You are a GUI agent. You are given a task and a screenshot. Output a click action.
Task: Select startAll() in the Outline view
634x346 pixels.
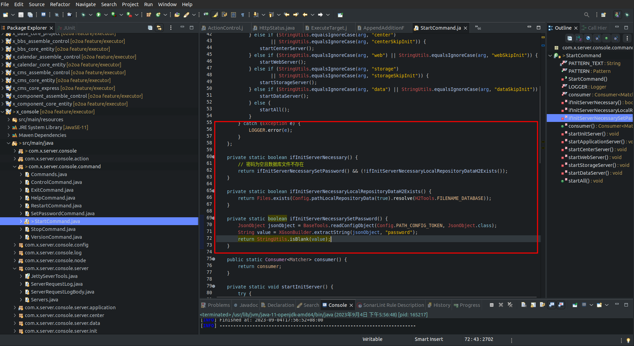click(x=578, y=181)
